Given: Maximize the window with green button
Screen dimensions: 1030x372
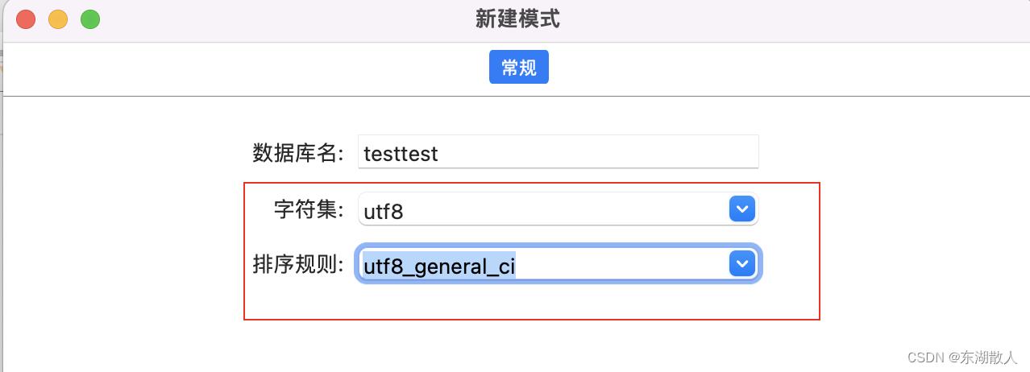Looking at the screenshot, I should (x=90, y=19).
